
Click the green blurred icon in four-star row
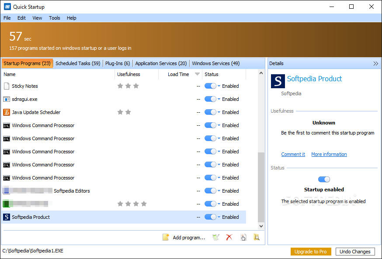(7, 204)
